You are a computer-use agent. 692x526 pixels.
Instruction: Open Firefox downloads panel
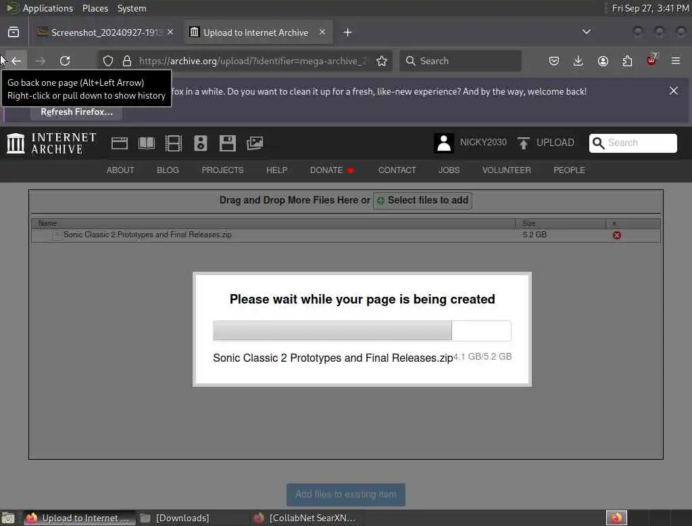point(578,61)
